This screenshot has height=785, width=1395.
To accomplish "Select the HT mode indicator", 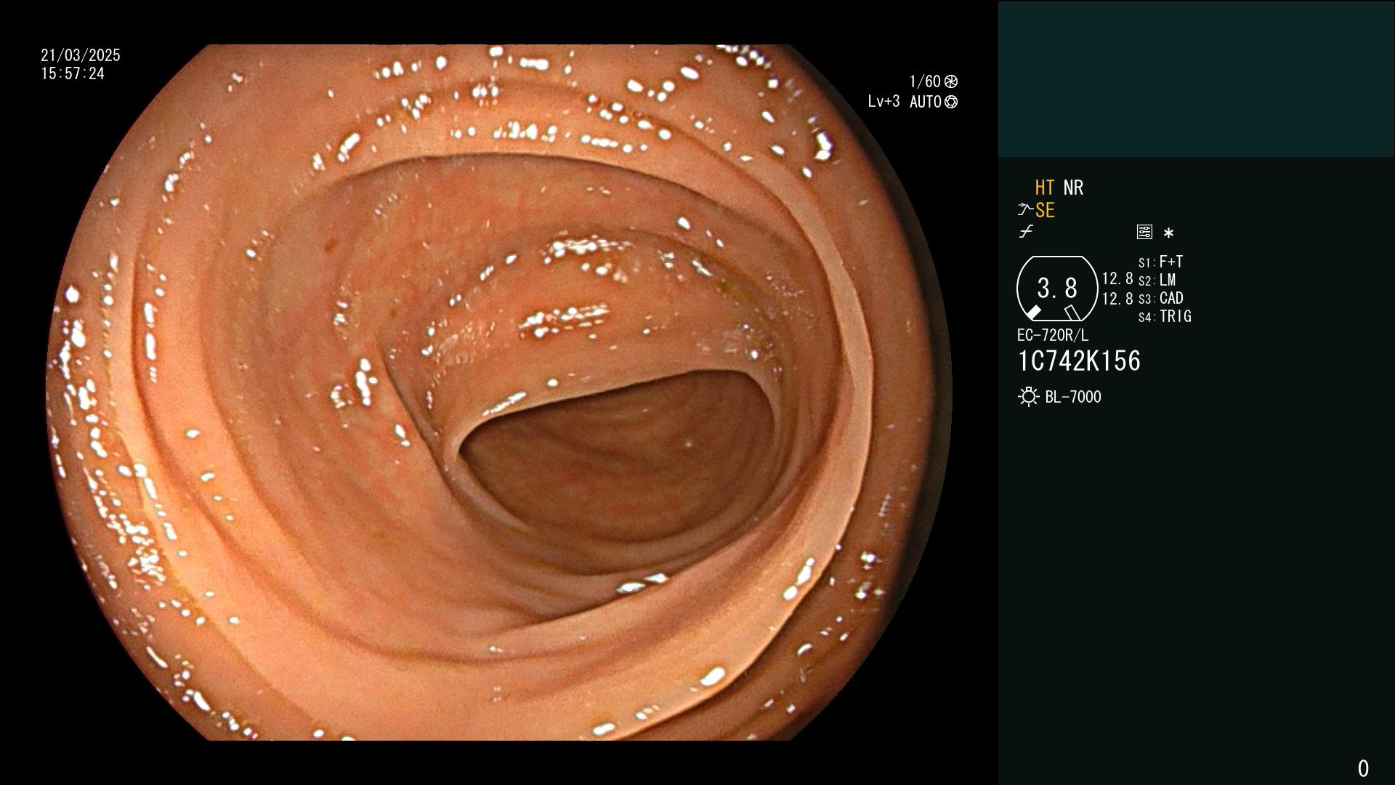I will tap(1045, 188).
